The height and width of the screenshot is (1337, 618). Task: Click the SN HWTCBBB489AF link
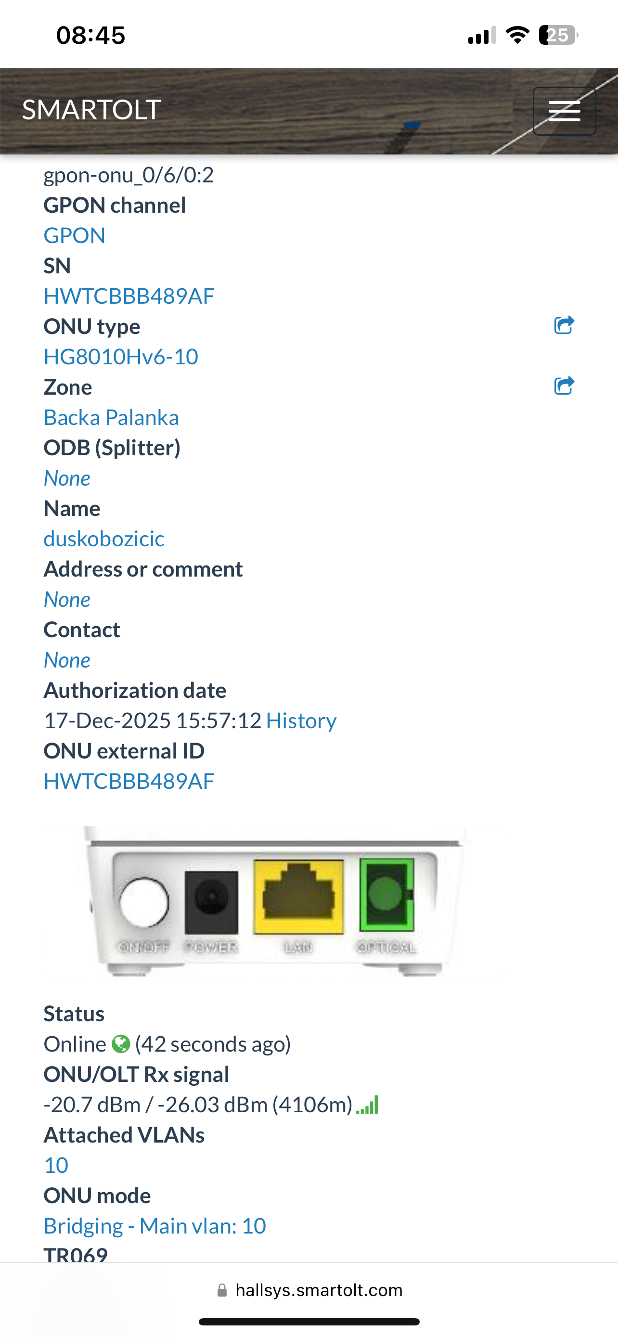pos(129,296)
